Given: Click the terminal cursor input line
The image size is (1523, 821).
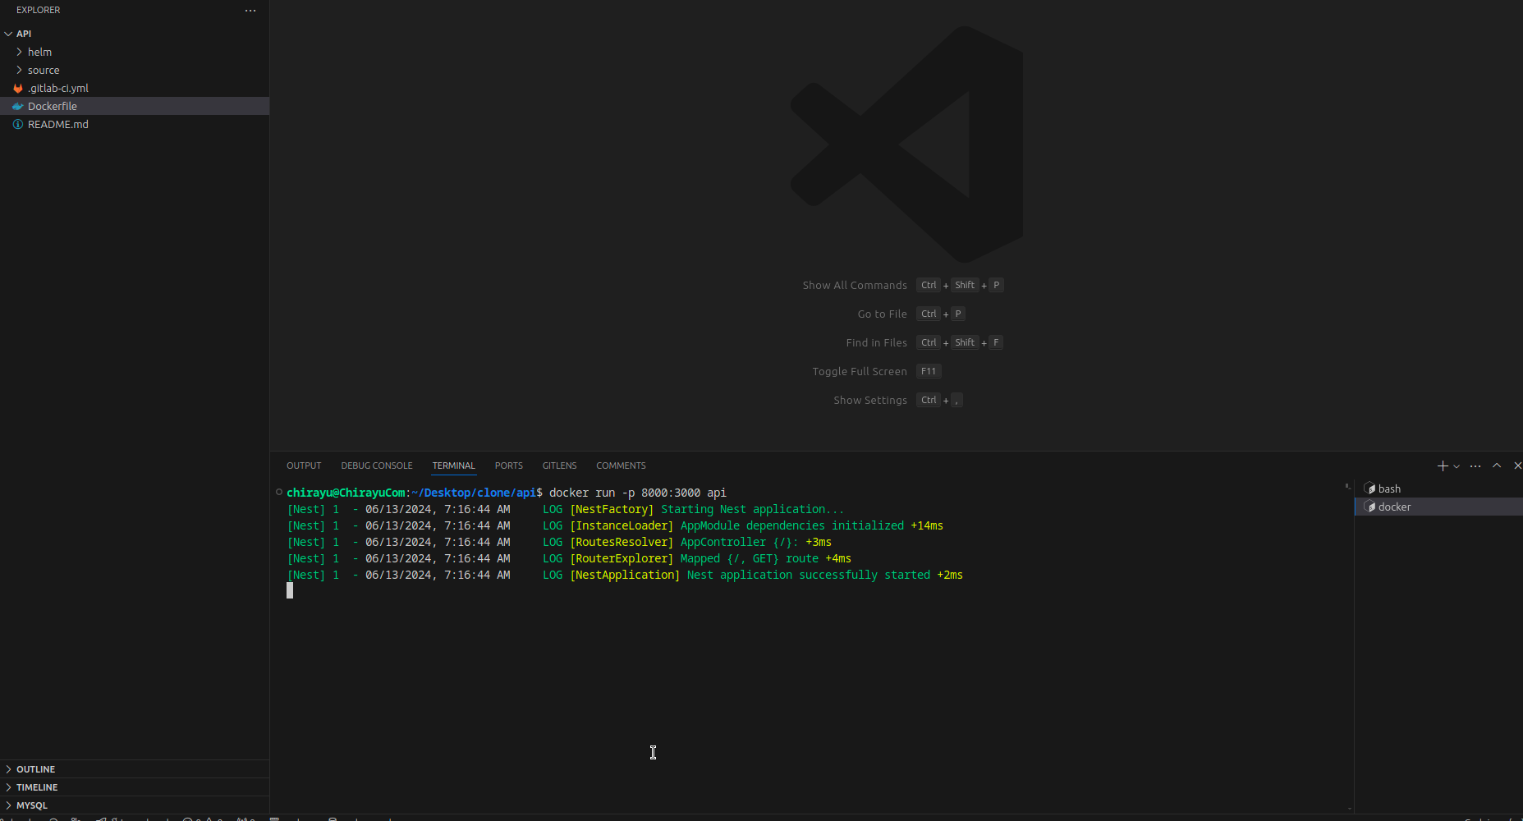Looking at the screenshot, I should click(290, 590).
